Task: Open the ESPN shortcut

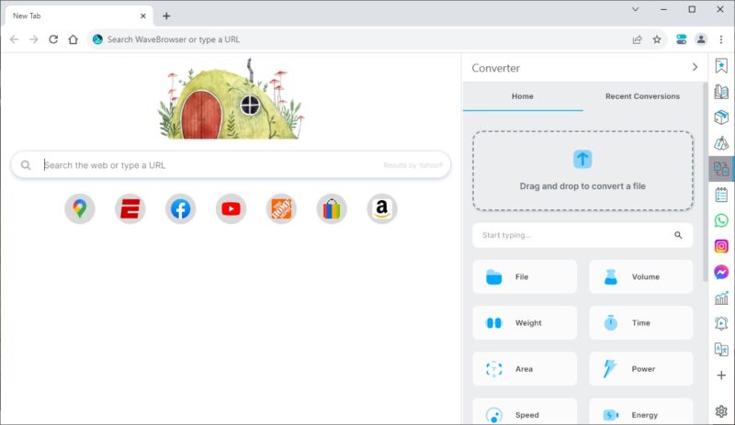Action: 130,208
